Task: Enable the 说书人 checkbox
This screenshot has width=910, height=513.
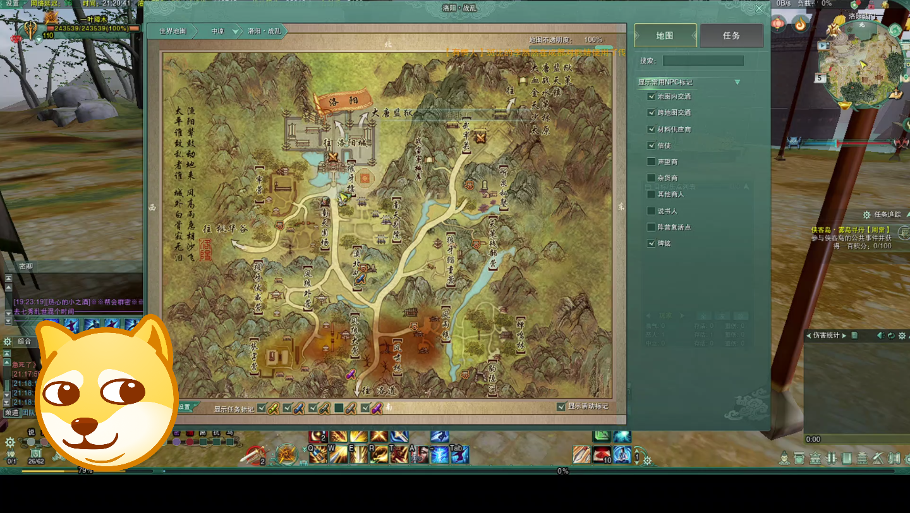Action: point(652,210)
